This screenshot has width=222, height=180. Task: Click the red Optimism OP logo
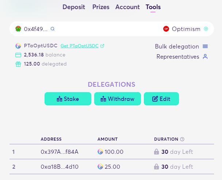[166, 29]
